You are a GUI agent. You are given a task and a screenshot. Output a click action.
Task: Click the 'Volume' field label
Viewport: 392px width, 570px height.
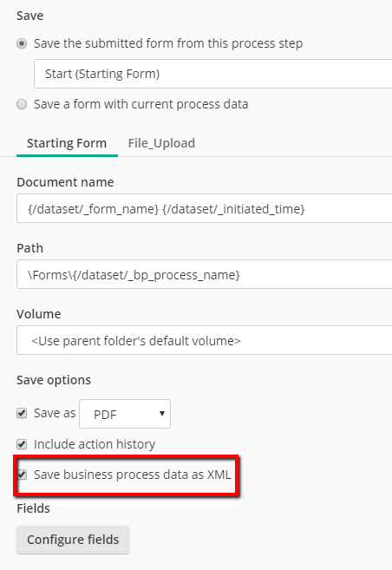point(39,314)
